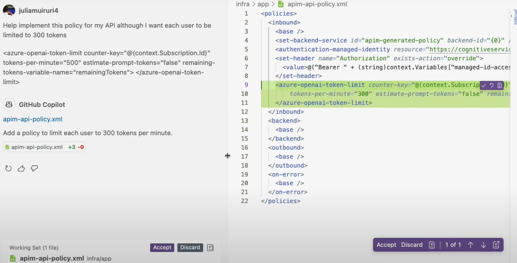Click the app breadcrumb segment

click(x=263, y=4)
